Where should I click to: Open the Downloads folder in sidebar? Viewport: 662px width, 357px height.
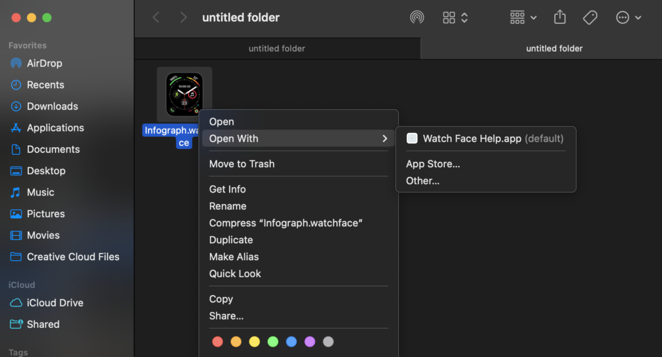click(x=52, y=107)
